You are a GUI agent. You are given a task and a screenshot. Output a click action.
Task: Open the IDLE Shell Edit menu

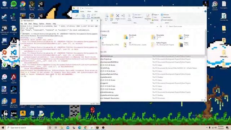[26, 23]
